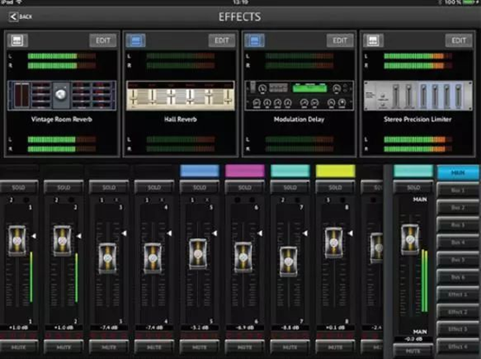Edit the Vintage Room Reverb effect
Image resolution: width=481 pixels, height=359 pixels.
tap(102, 41)
